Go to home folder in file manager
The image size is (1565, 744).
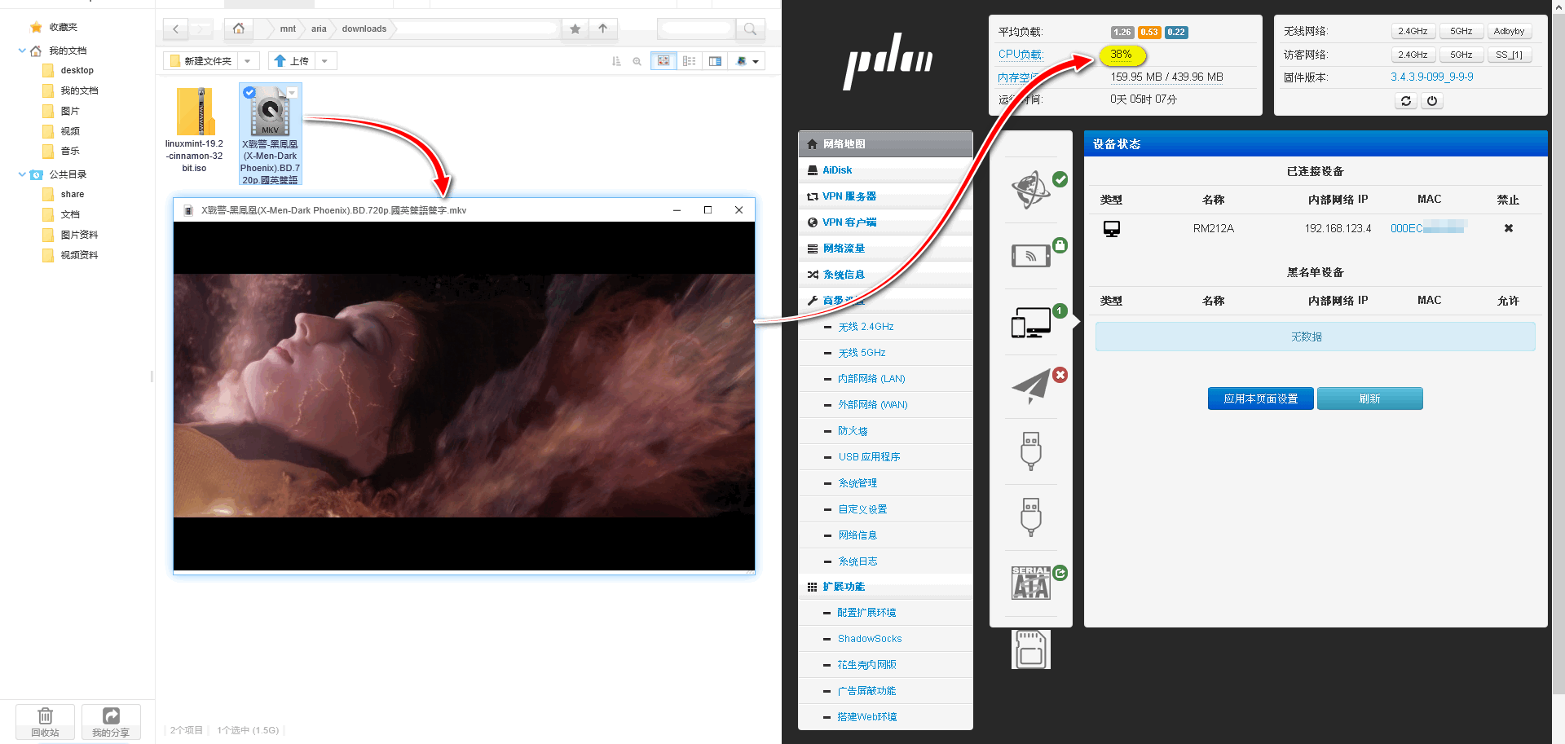coord(239,29)
